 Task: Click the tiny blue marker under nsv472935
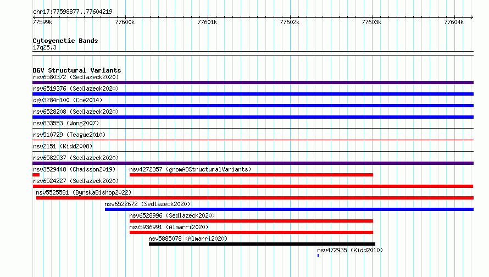click(318, 256)
